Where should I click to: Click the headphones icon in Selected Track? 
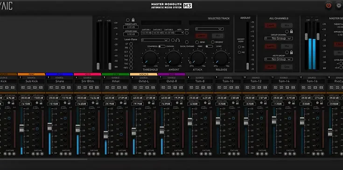[x=178, y=40]
